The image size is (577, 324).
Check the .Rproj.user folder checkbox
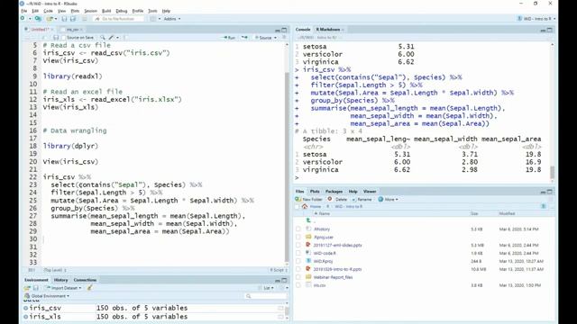(298, 237)
